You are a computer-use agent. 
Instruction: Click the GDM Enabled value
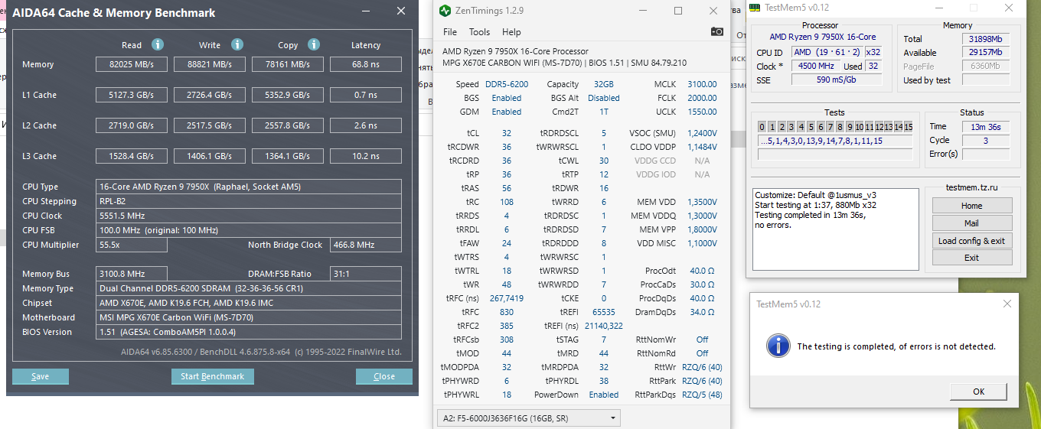pos(507,112)
